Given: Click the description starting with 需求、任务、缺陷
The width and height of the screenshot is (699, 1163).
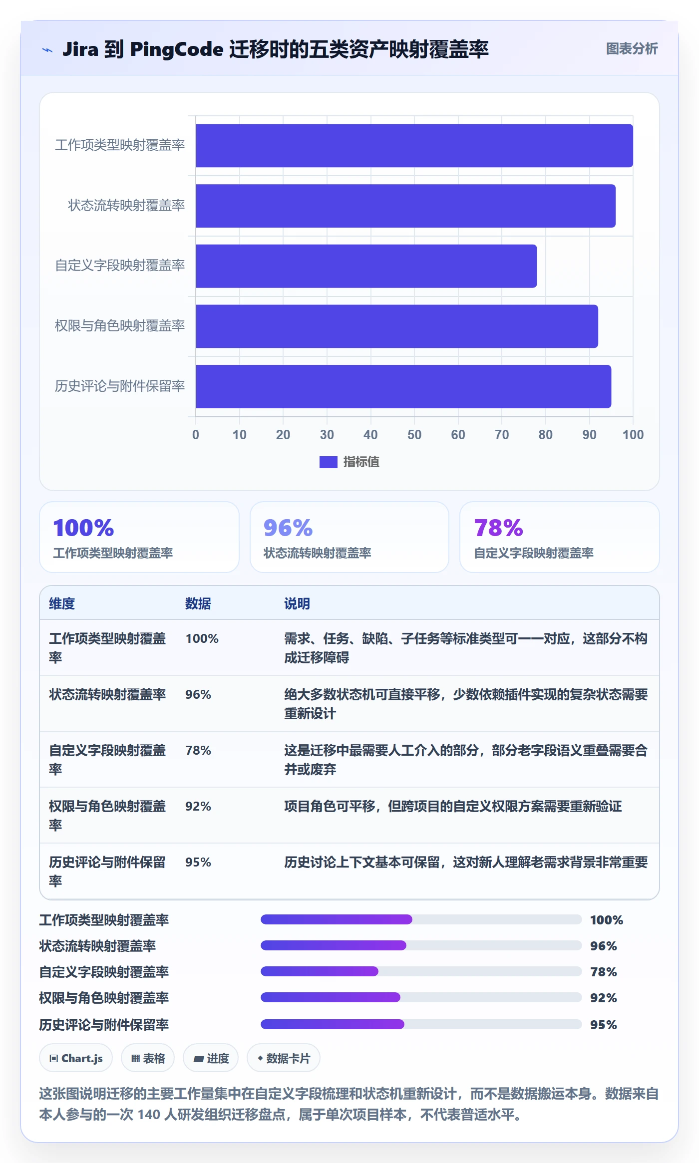Looking at the screenshot, I should pos(466,648).
